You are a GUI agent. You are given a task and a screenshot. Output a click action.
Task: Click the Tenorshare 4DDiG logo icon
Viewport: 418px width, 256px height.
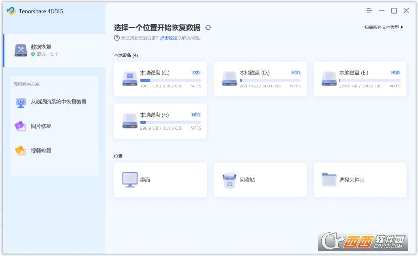pyautogui.click(x=11, y=11)
